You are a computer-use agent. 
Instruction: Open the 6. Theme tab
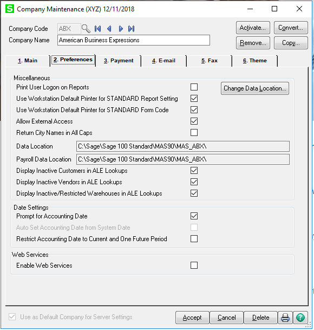[255, 61]
